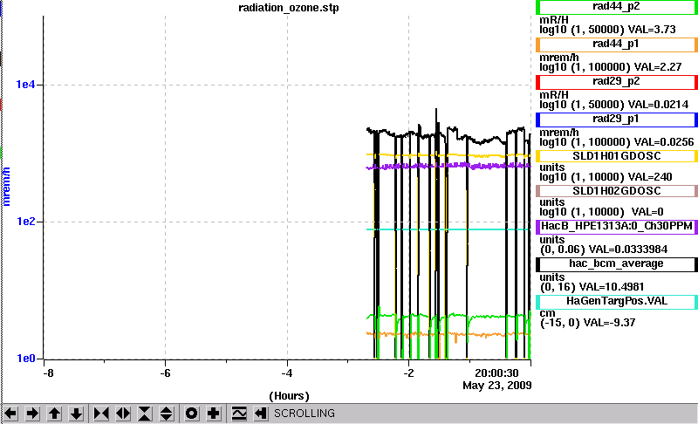The width and height of the screenshot is (698, 424).
Task: Select the HaGenTargPos.VAL legend entry
Action: pos(617,302)
